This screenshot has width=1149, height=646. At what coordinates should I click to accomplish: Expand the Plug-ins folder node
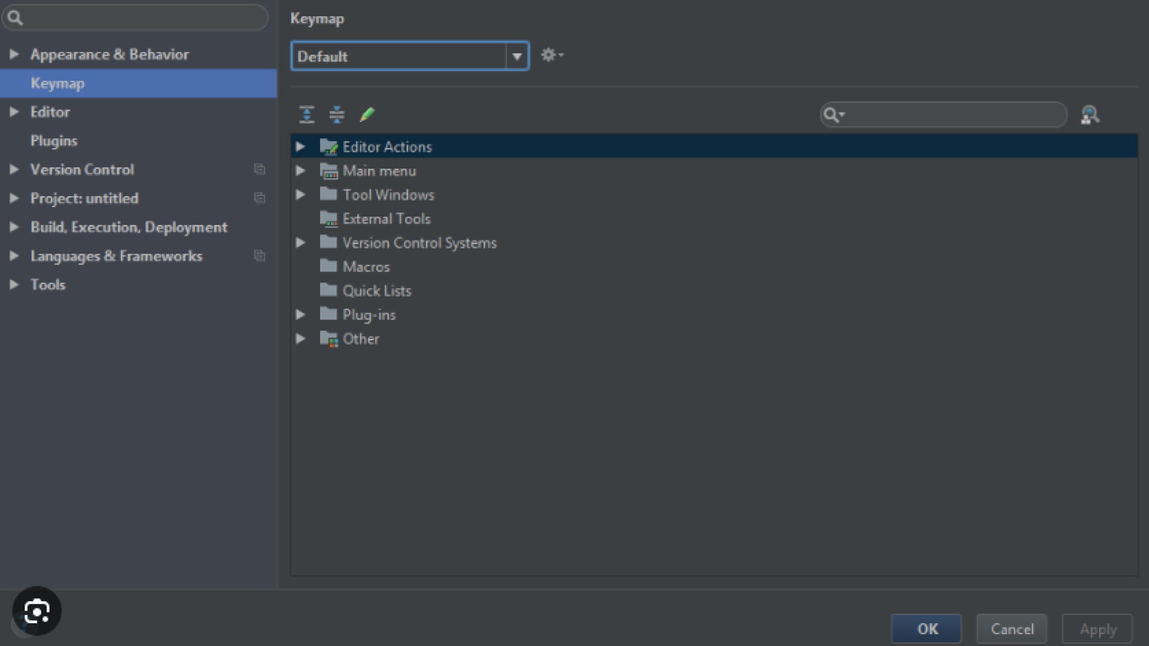(300, 315)
